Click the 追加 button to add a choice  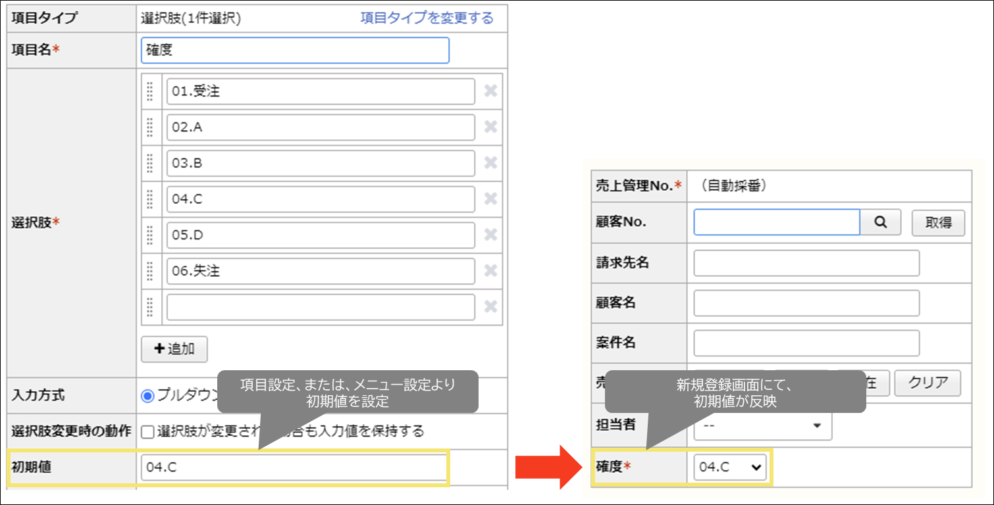[x=173, y=349]
